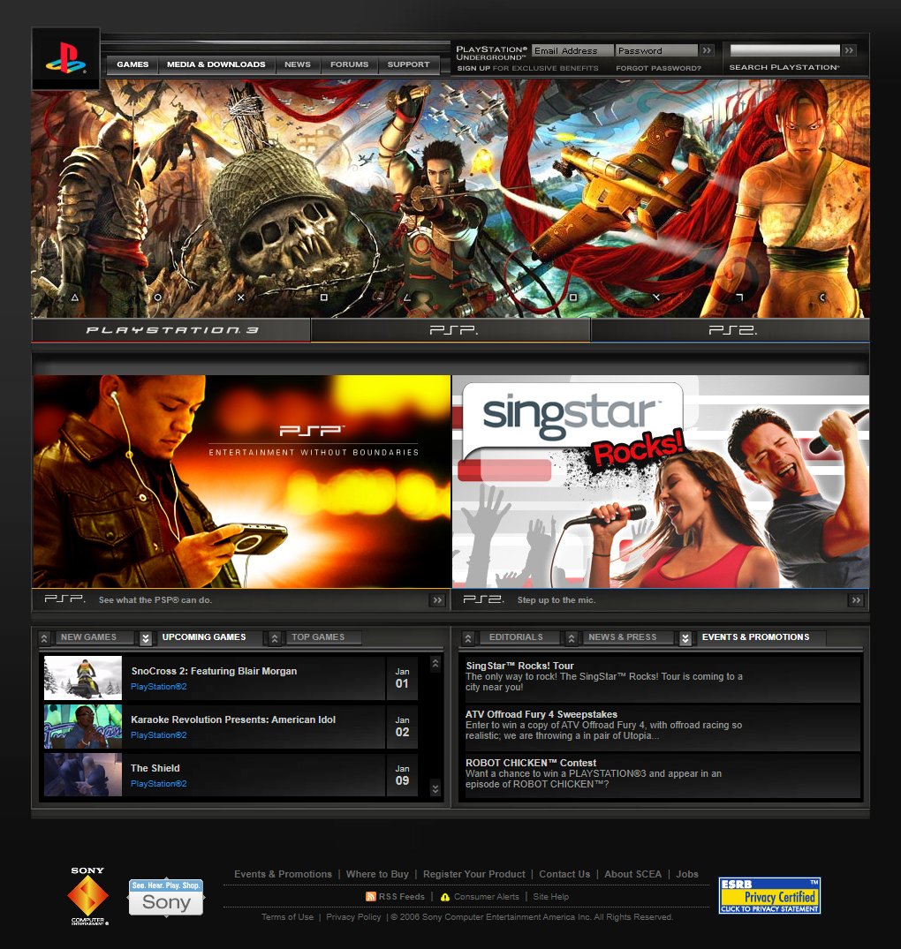Click Where to Buy footer link
Screen dimensions: 901x949
[377, 874]
